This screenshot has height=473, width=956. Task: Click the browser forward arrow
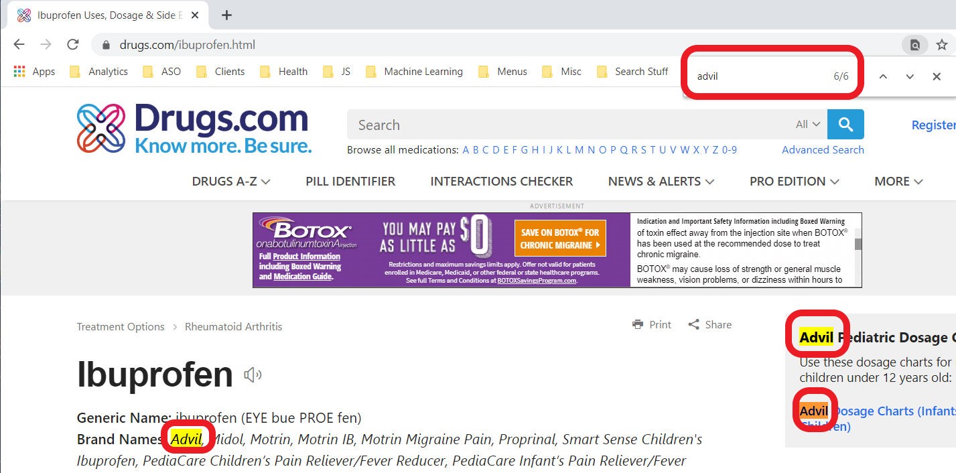[46, 45]
